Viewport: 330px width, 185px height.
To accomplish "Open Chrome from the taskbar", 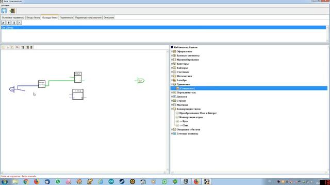I will pos(26,181).
